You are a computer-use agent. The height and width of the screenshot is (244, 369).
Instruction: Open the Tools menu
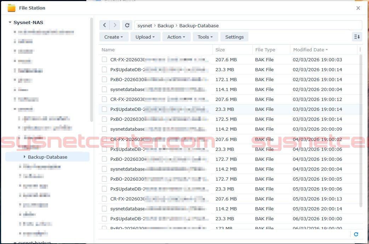[205, 36]
